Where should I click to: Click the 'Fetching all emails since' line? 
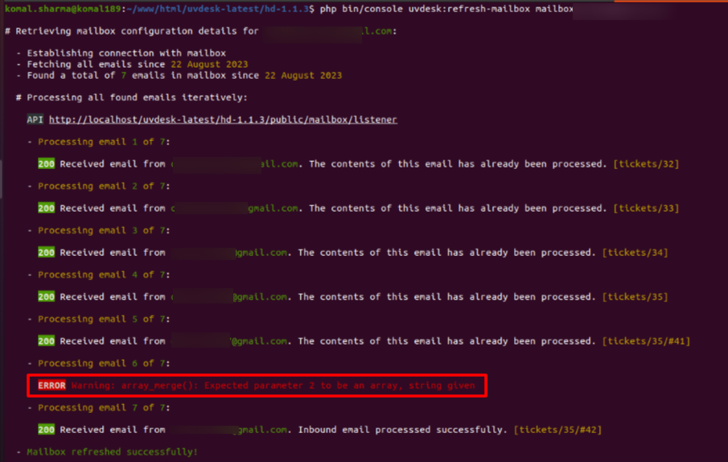(x=132, y=64)
